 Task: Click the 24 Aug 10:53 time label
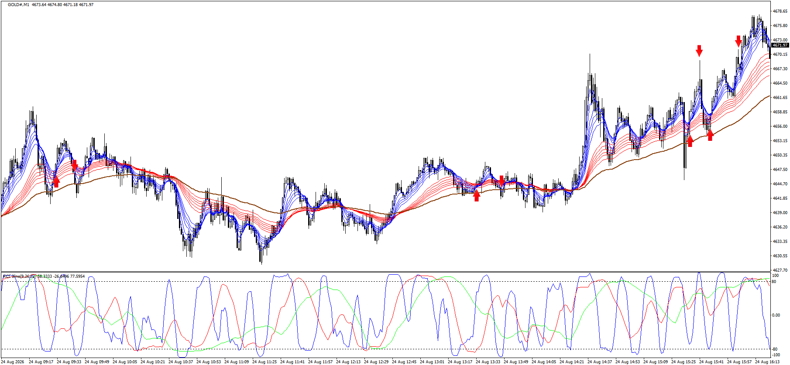209,362
